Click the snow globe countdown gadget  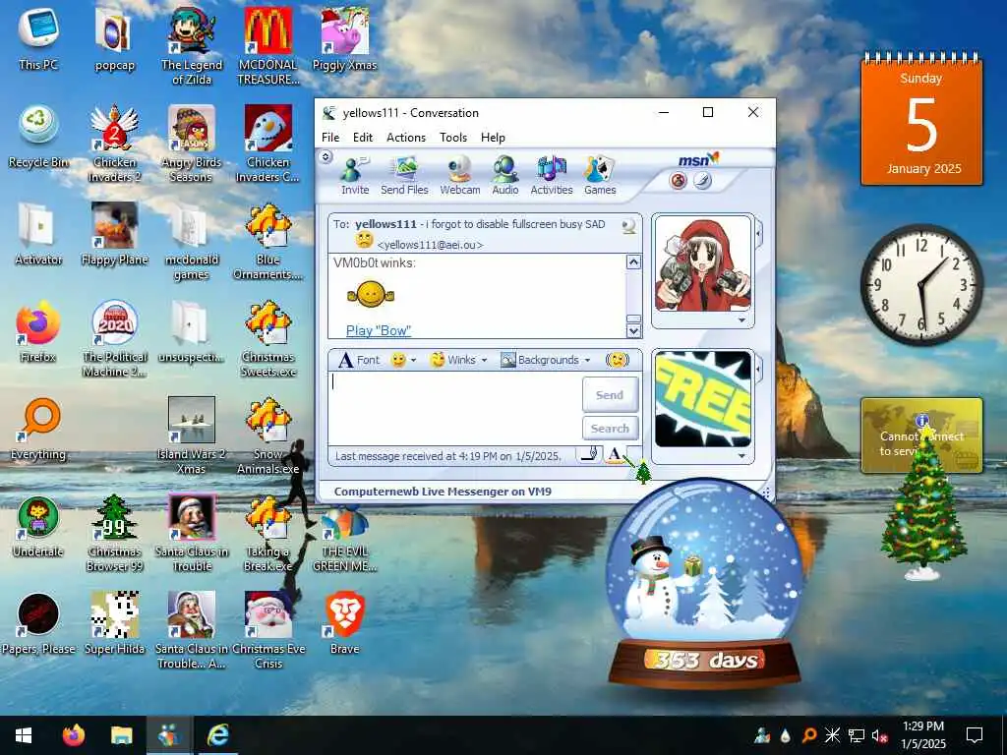pos(704,583)
